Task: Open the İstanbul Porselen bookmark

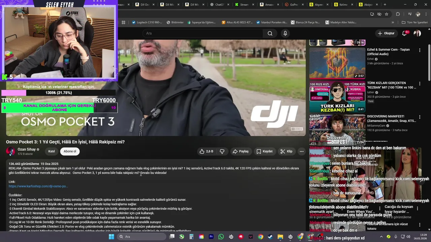Action: point(272,23)
